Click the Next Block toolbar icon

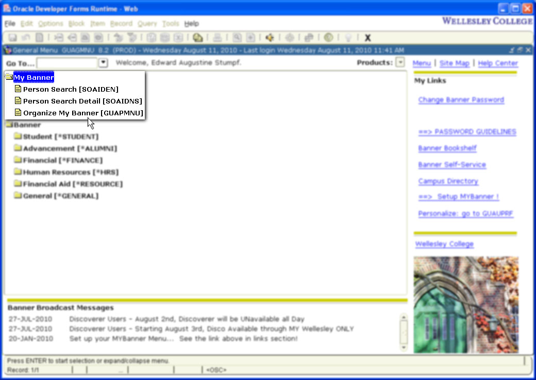click(131, 38)
